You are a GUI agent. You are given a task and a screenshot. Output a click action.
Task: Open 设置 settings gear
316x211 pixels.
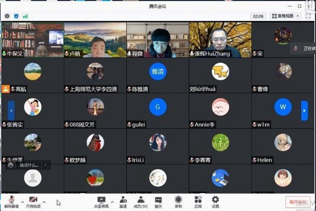pos(215,201)
